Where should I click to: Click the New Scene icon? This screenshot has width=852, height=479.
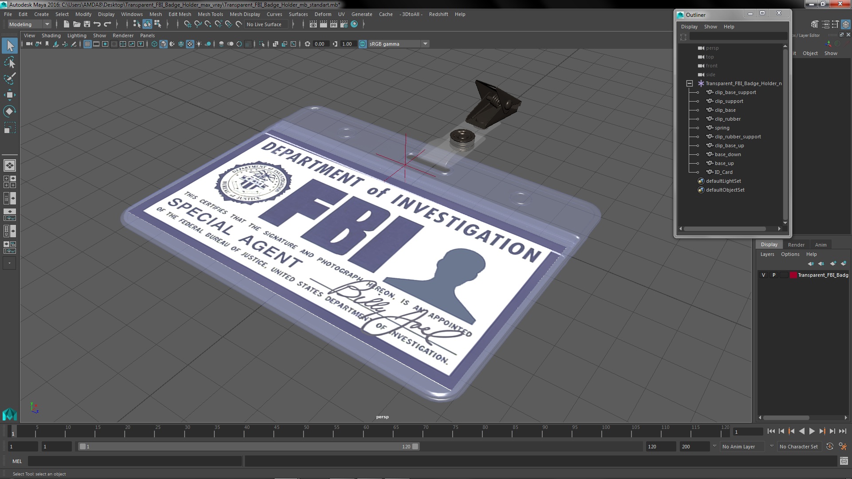[67, 24]
